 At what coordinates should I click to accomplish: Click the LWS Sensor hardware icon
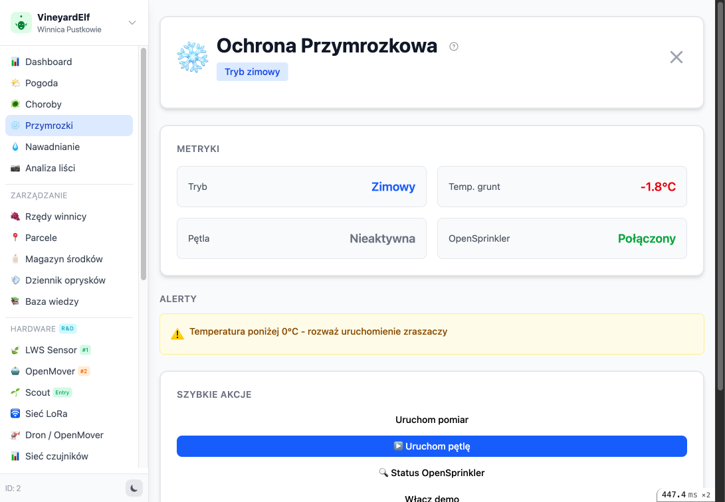click(15, 350)
